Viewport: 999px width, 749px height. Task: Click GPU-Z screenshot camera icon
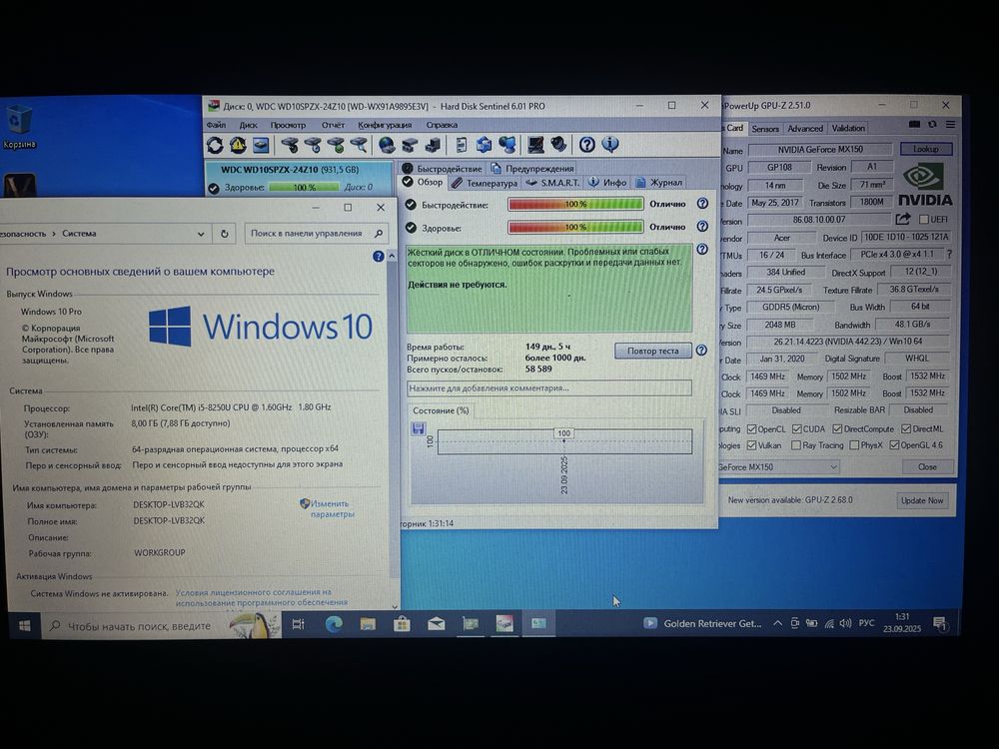[x=914, y=124]
